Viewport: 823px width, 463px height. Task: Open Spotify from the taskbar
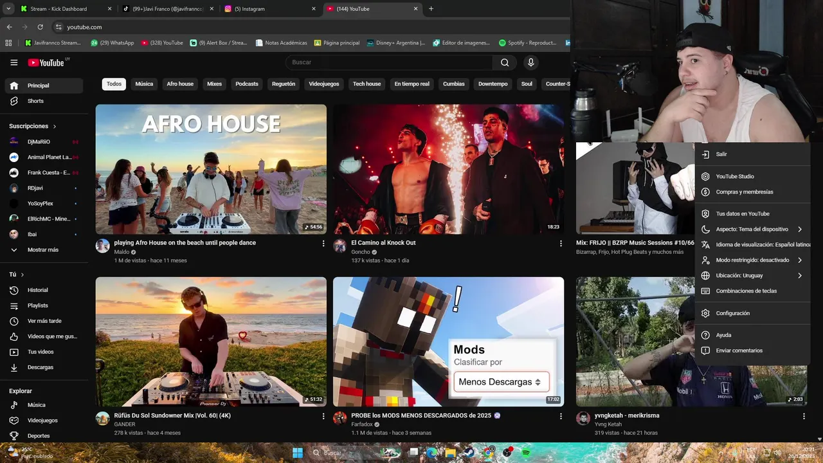pyautogui.click(x=525, y=453)
